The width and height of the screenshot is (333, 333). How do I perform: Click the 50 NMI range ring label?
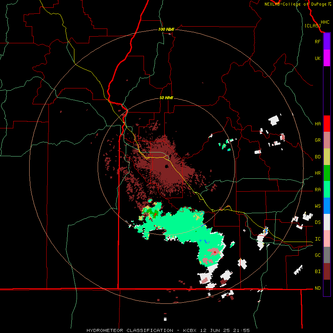tap(166, 98)
